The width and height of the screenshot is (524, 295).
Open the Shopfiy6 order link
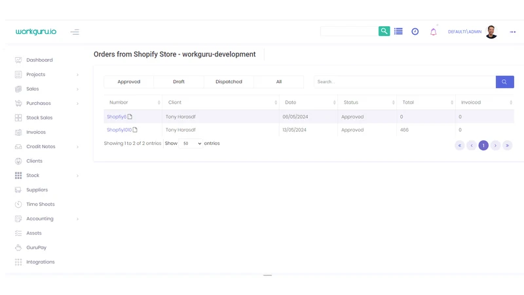click(x=117, y=117)
